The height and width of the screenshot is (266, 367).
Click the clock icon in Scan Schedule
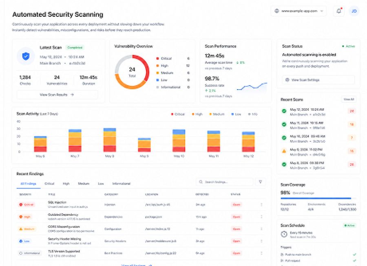pyautogui.click(x=284, y=234)
